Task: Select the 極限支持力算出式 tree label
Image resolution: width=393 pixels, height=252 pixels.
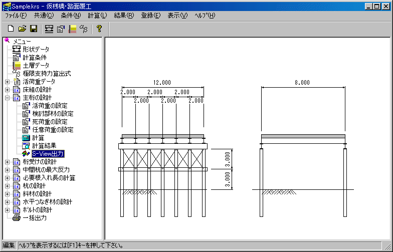Action: (x=47, y=73)
